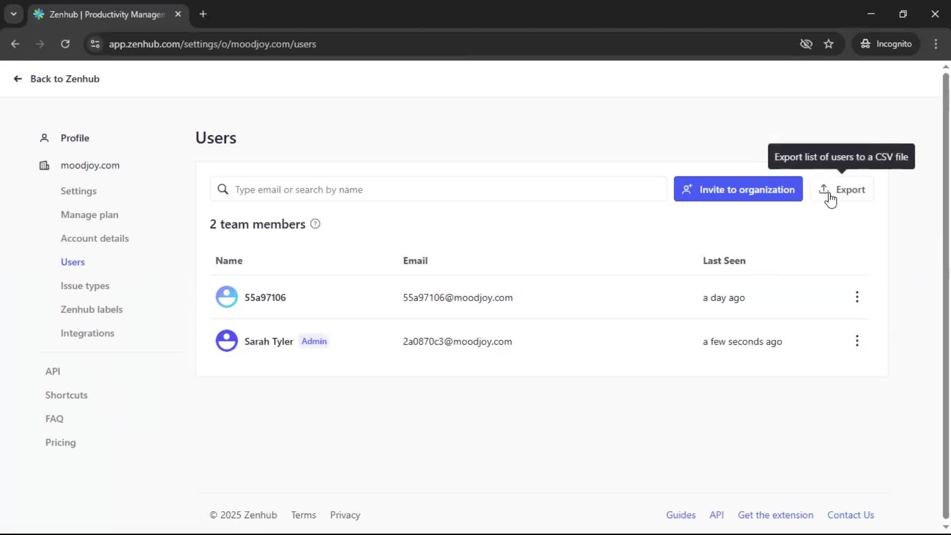The image size is (951, 535).
Task: Open options menu for user 55a97106
Action: click(857, 297)
